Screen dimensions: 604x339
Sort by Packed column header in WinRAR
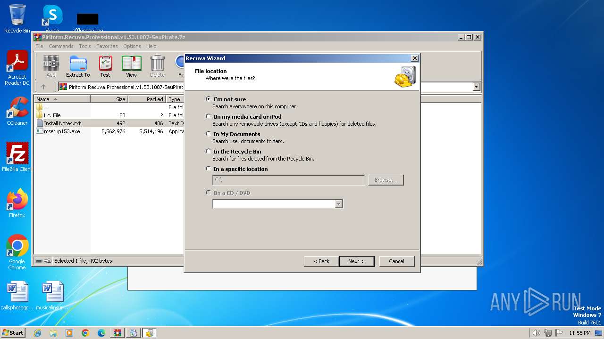[147, 99]
